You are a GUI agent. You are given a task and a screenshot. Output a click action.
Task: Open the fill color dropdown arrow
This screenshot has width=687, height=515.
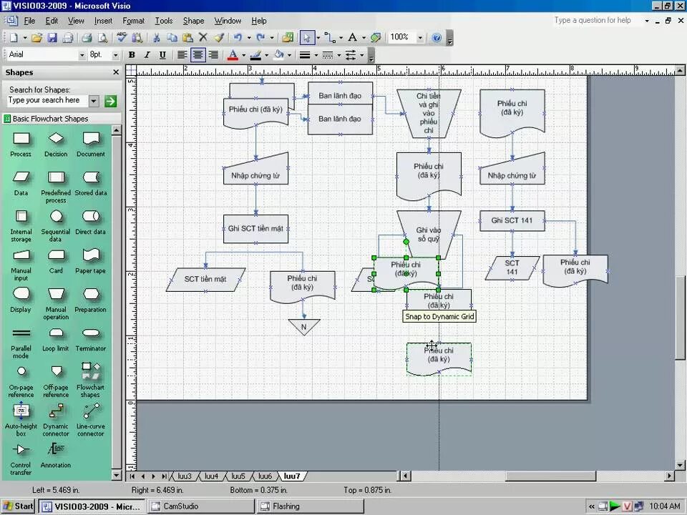289,55
